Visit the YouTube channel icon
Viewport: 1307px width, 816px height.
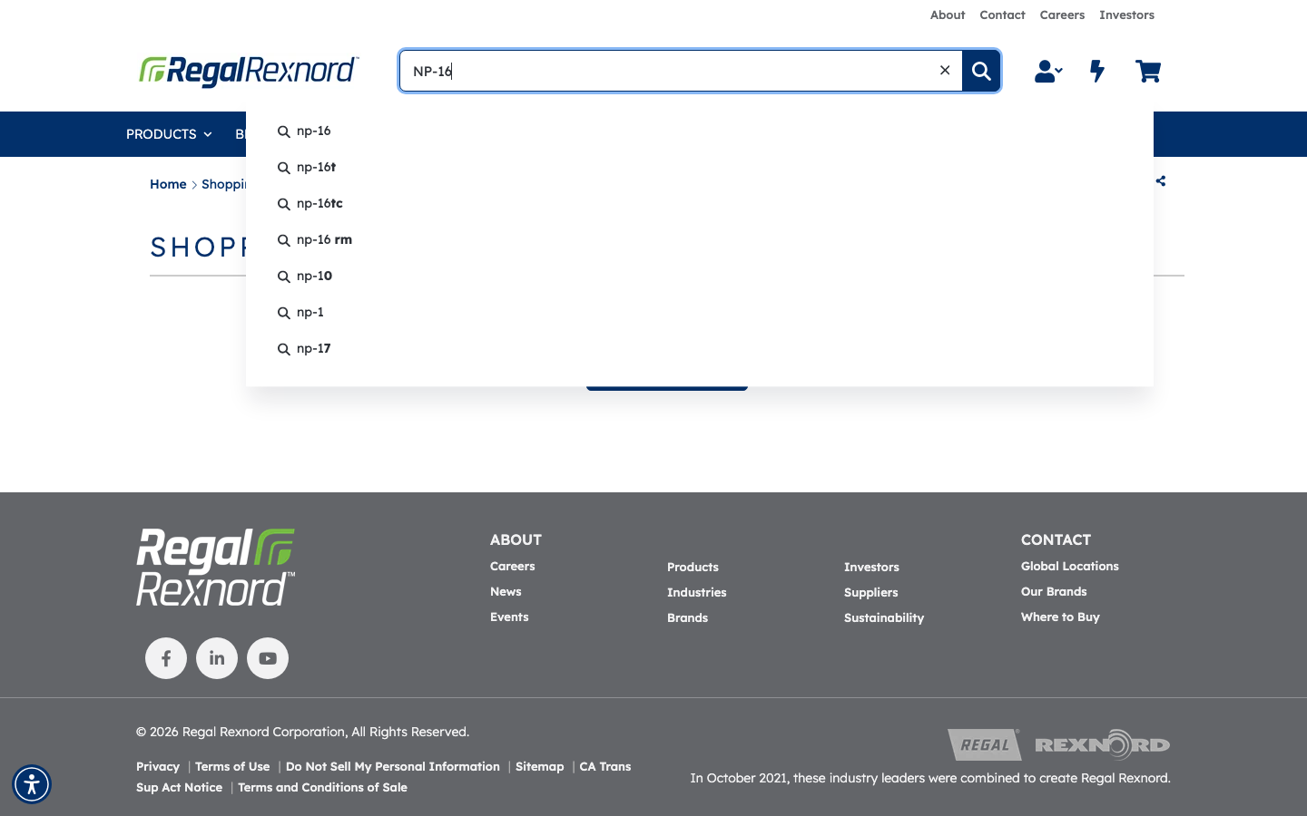(x=268, y=658)
